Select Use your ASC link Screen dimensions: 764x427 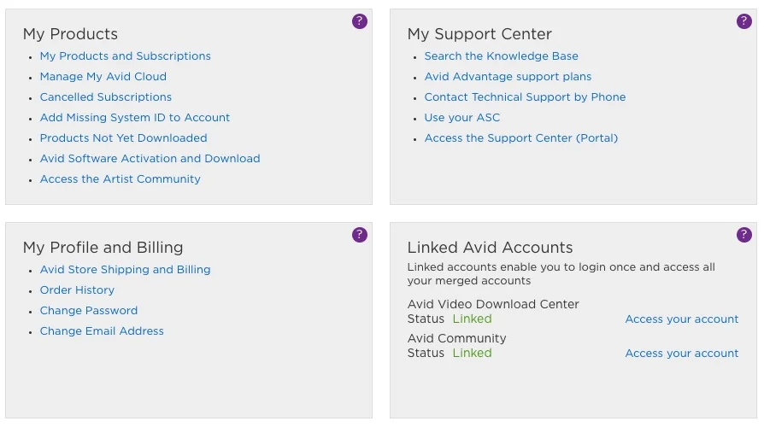pyautogui.click(x=462, y=117)
